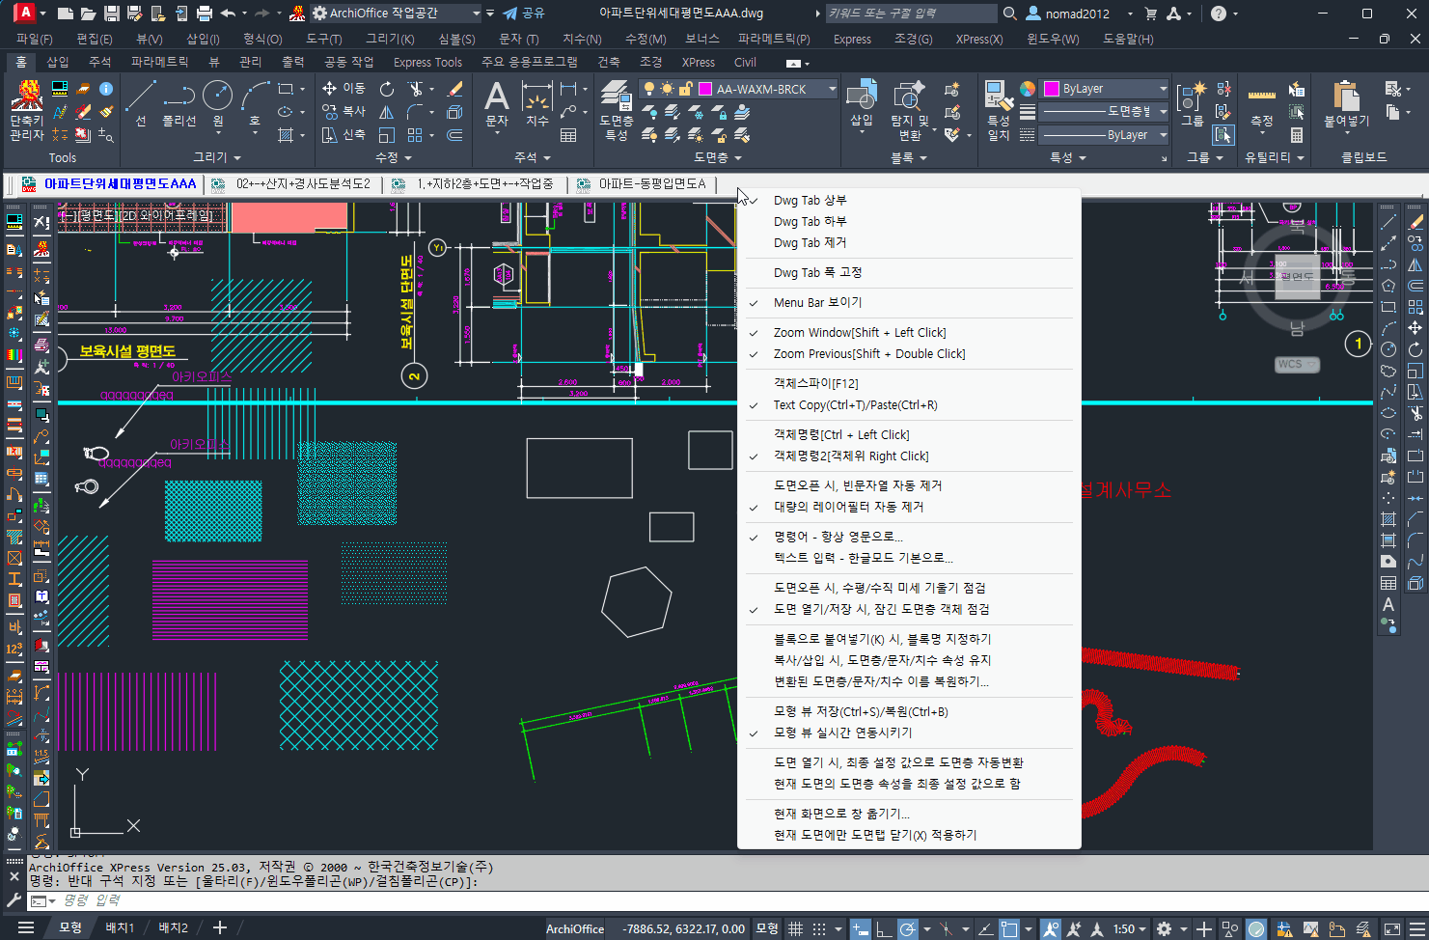Toggle 'Dwg Tab 상부' option

click(810, 201)
